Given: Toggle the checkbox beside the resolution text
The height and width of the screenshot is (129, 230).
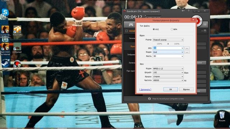Looking at the screenshot, I should [x=126, y=31].
